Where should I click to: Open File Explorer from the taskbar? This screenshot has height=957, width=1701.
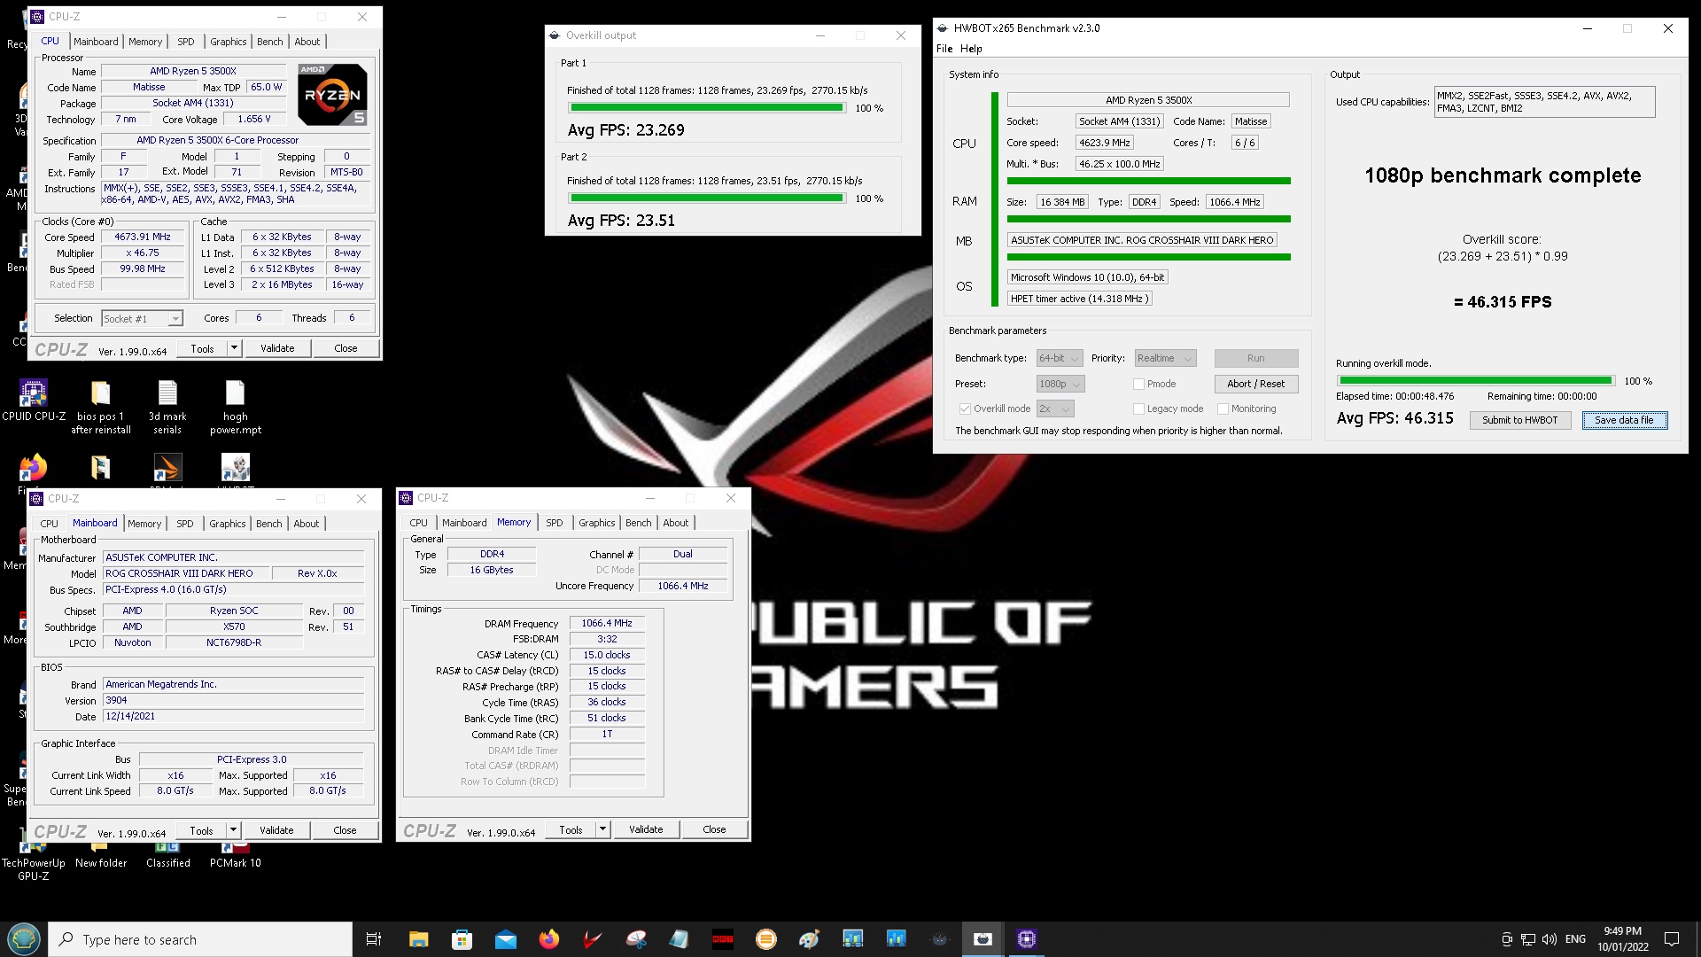tap(418, 939)
